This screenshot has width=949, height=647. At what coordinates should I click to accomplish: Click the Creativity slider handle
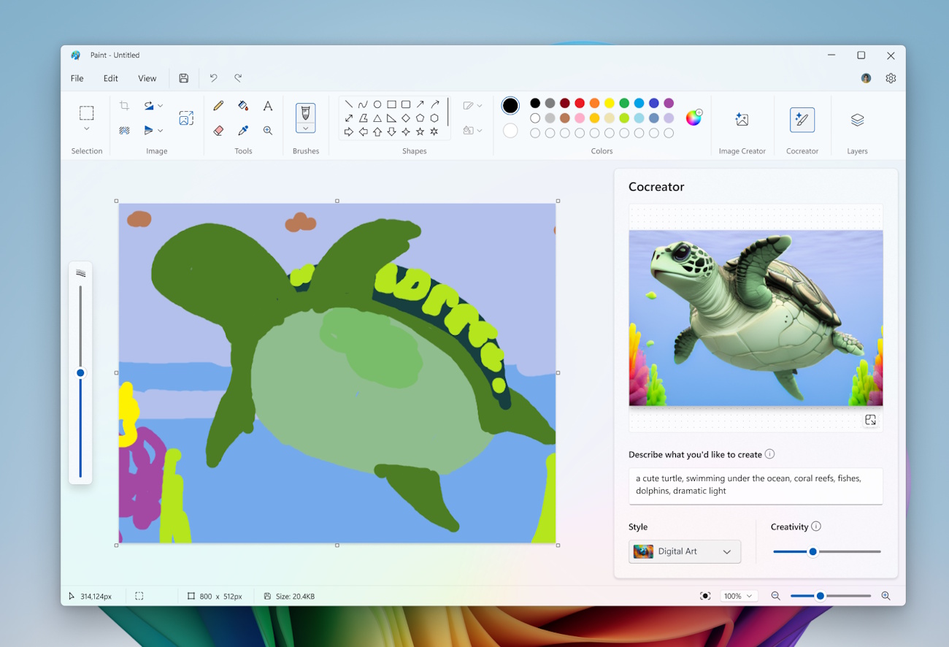pos(812,551)
